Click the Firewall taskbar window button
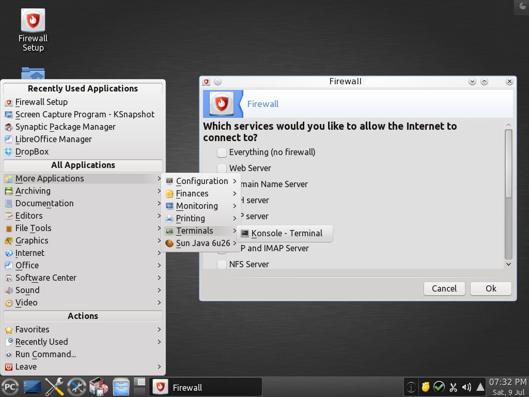Image resolution: width=529 pixels, height=397 pixels. tap(206, 387)
